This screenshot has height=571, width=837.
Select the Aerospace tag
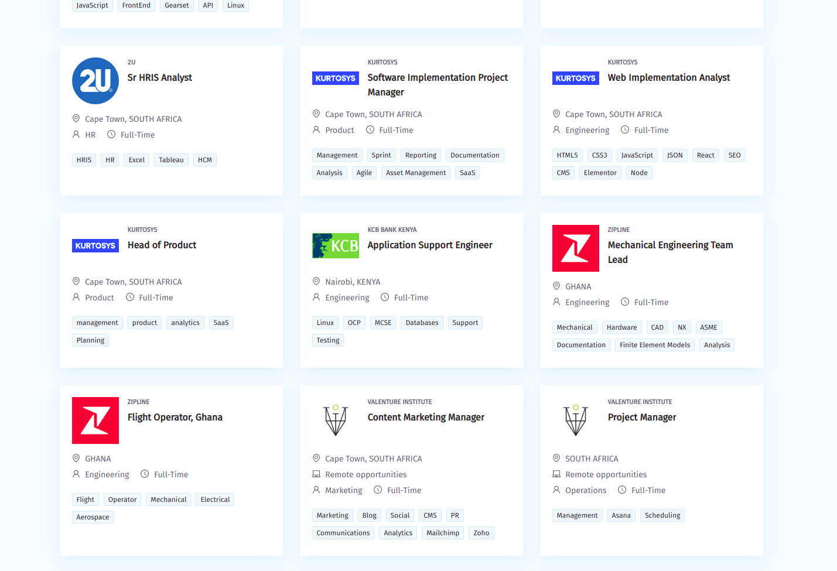pyautogui.click(x=93, y=517)
